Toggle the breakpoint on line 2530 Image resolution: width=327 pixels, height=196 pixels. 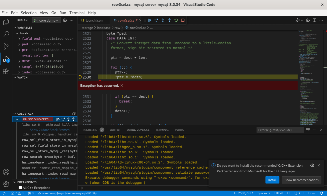(x=80, y=77)
